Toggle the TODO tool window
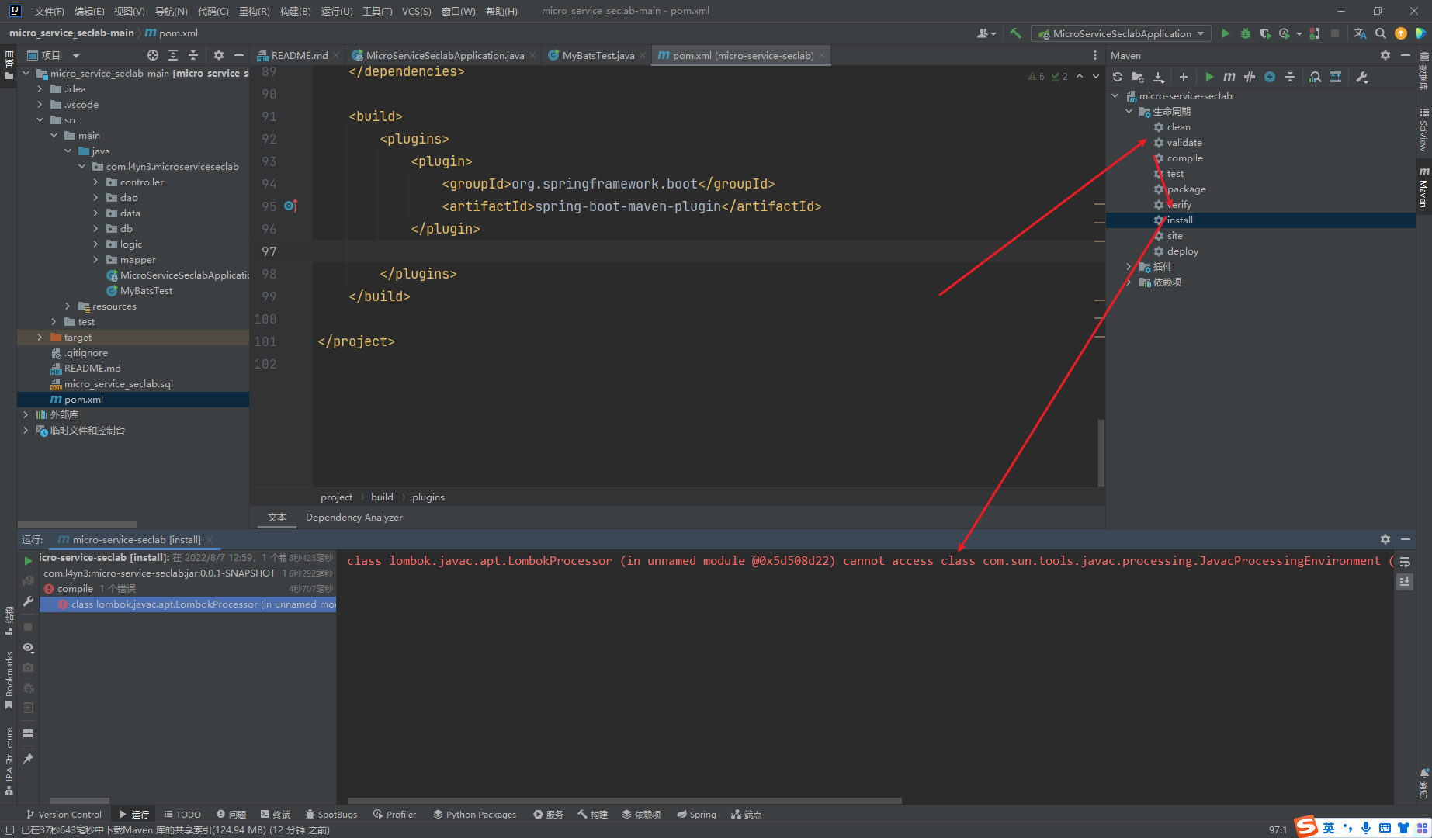Screen dimensions: 1432x838 [x=182, y=814]
